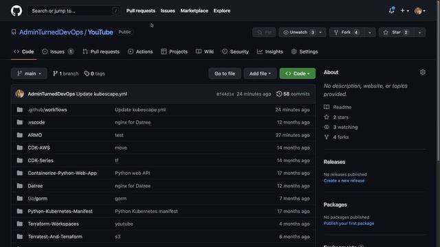
Task: Edit About details gear icon
Action: pos(423,72)
